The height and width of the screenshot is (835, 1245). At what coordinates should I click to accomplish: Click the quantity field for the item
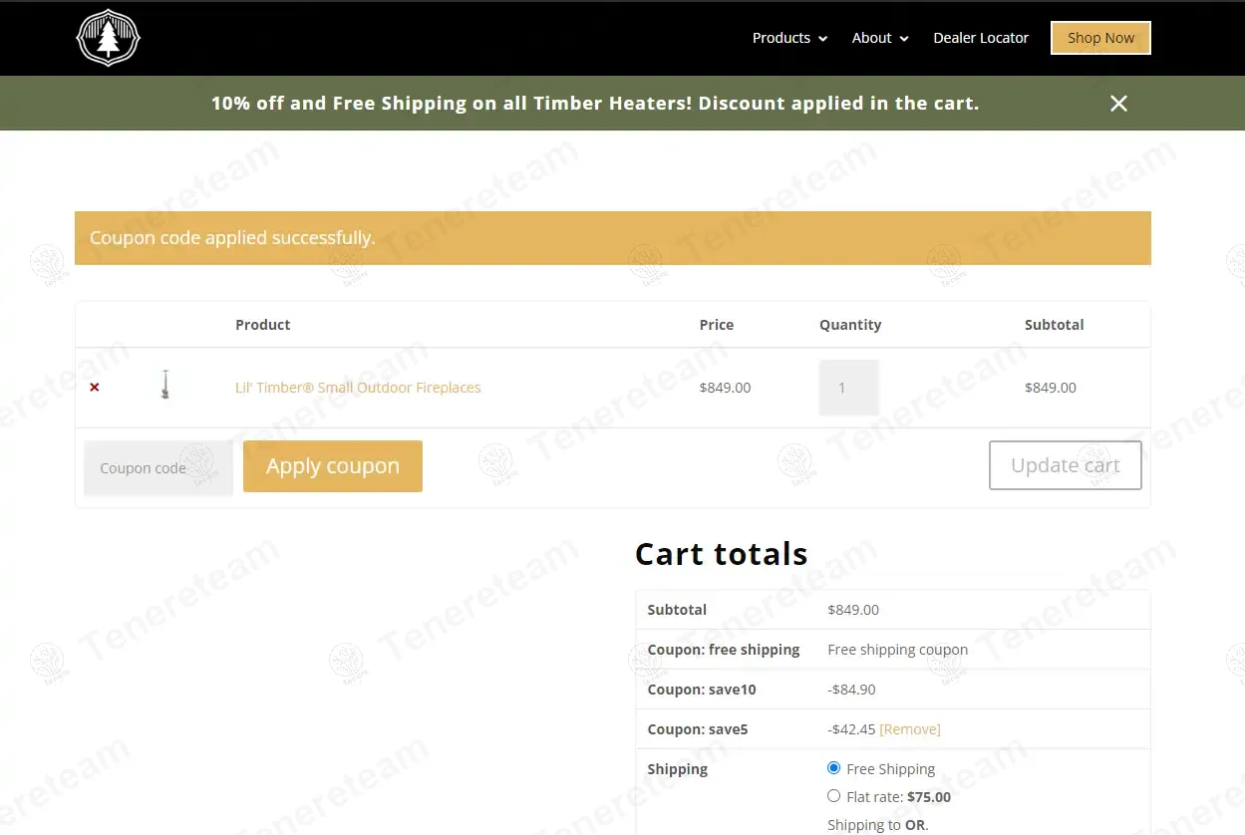848,388
